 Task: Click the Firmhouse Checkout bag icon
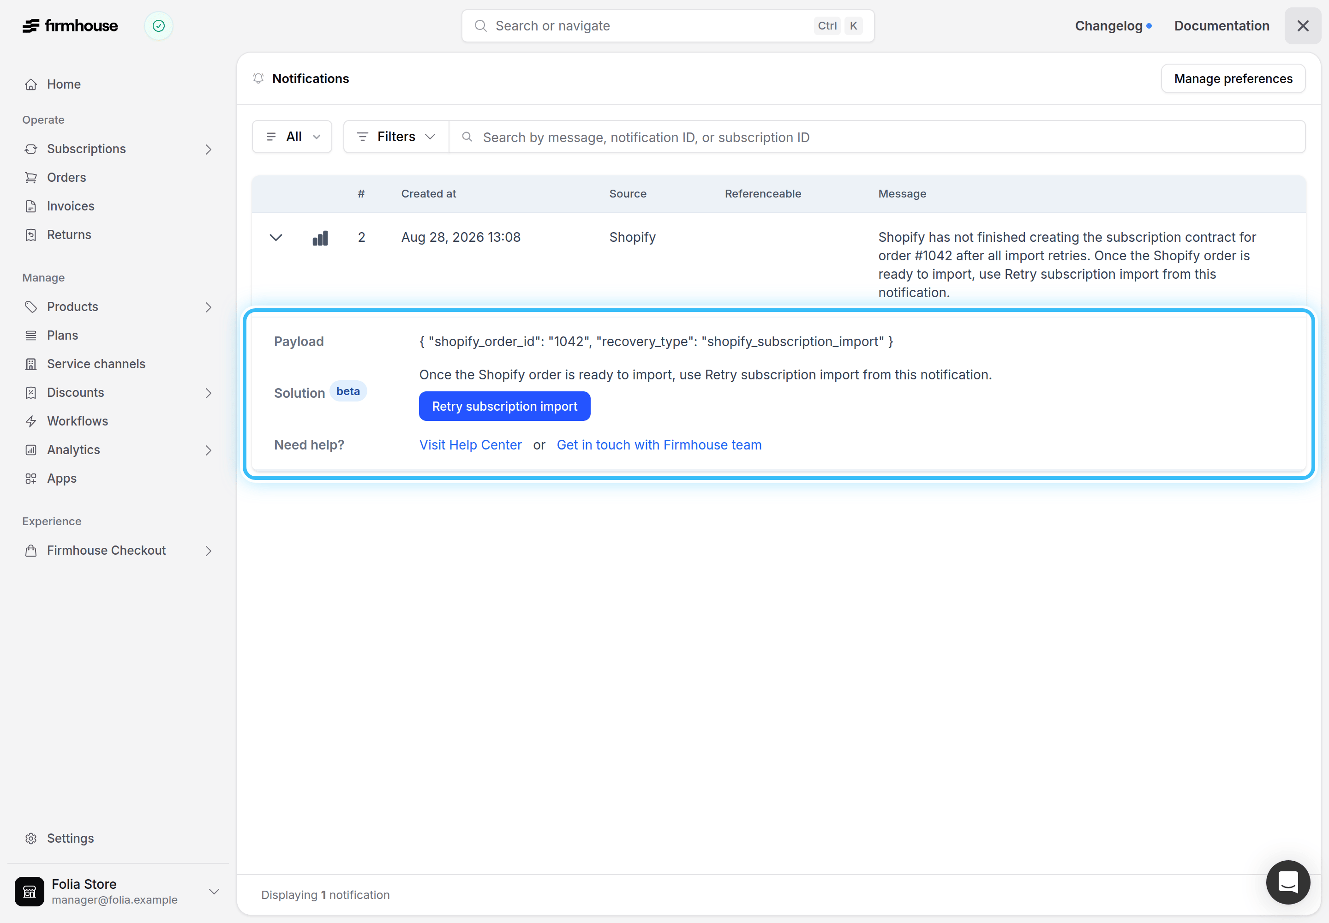31,551
